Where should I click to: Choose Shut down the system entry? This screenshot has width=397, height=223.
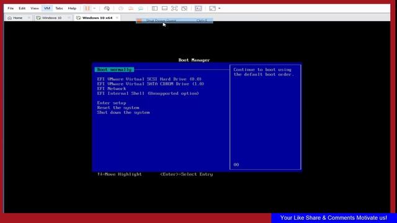pyautogui.click(x=123, y=113)
